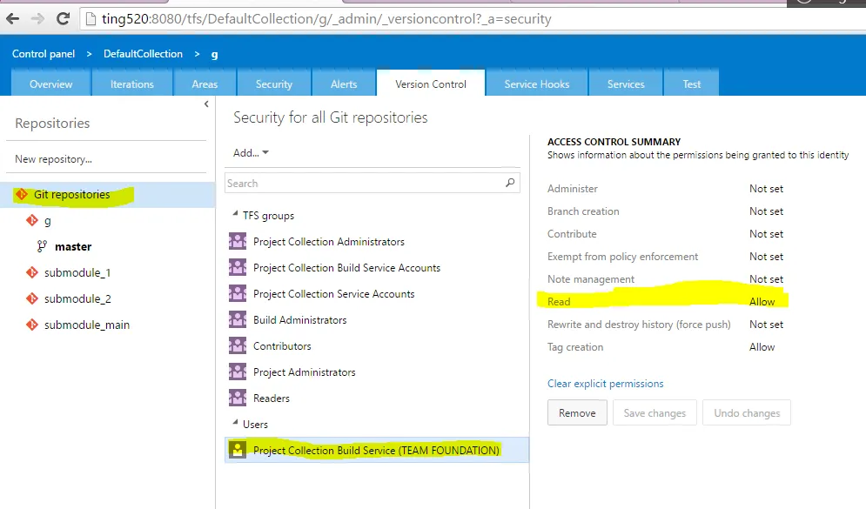The height and width of the screenshot is (509, 866).
Task: Click the submodule_1 repository icon
Action: tap(34, 273)
